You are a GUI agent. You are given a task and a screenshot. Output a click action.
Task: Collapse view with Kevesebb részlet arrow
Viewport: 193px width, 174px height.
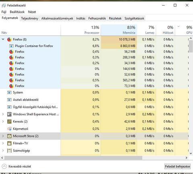(4, 166)
